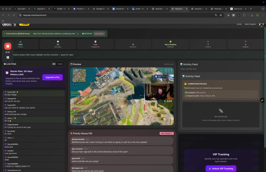Reload the heycasi dashboard page
This screenshot has width=266, height=172.
click(x=14, y=15)
